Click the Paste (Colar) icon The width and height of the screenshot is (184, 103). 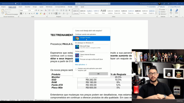3,11
